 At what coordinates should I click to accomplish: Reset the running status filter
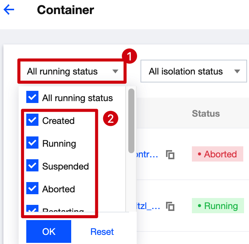[102, 232]
